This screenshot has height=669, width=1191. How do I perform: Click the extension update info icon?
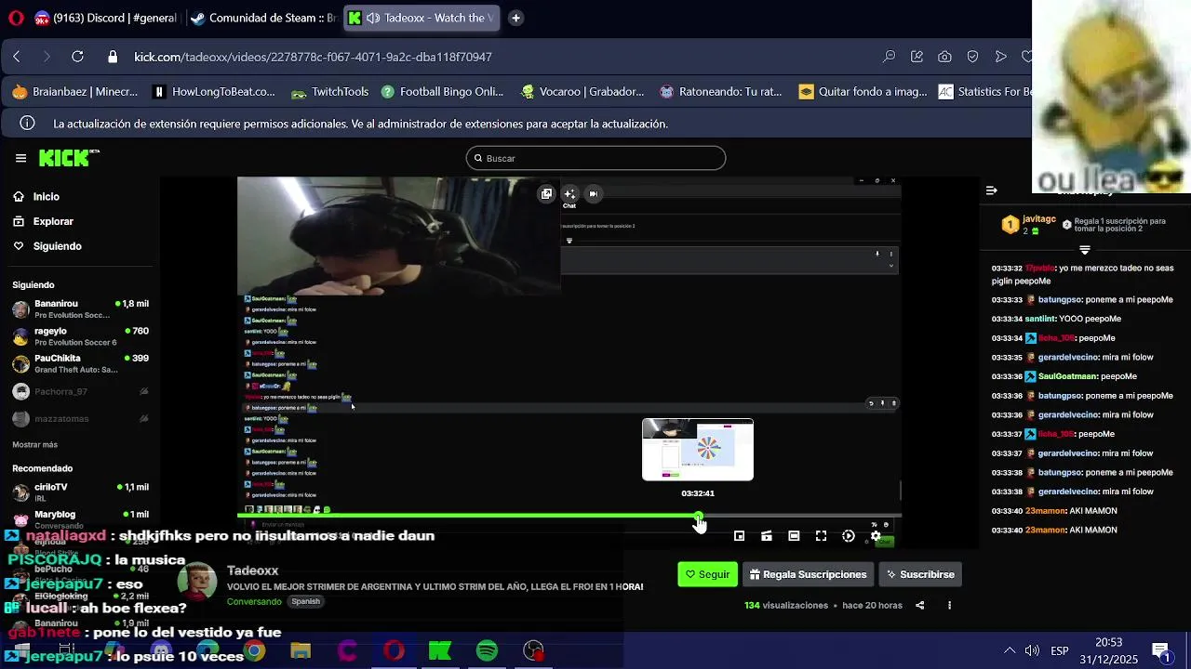pyautogui.click(x=28, y=124)
